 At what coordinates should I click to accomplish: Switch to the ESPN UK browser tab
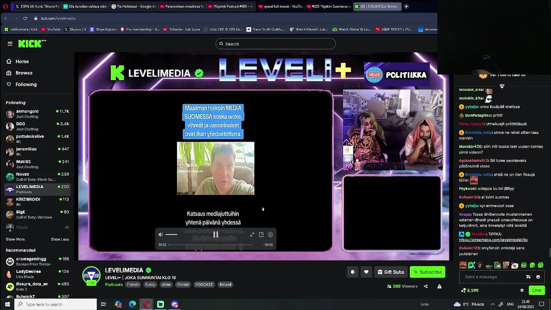coord(37,6)
